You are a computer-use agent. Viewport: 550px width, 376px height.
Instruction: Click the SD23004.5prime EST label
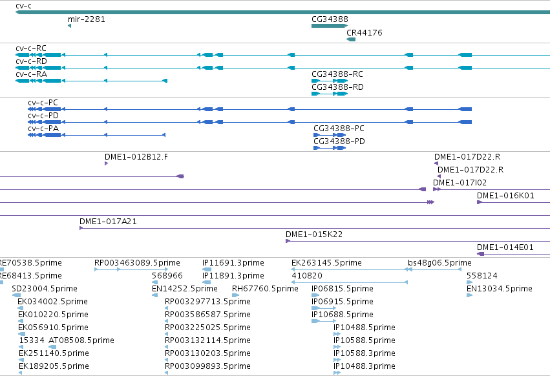click(x=45, y=289)
